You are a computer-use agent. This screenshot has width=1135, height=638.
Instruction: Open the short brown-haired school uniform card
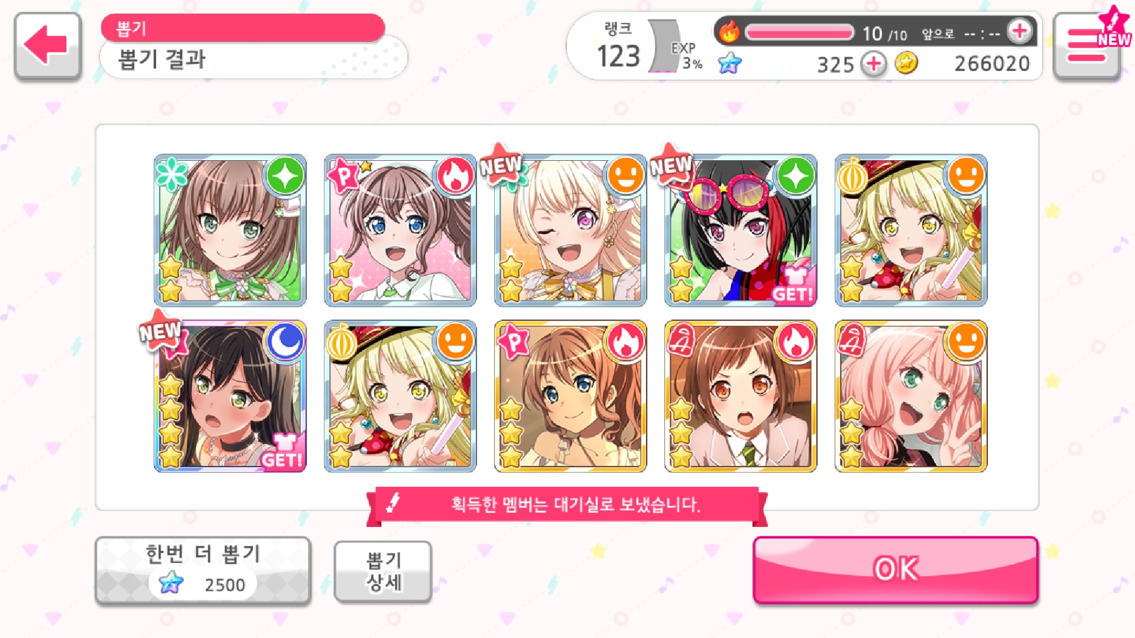pyautogui.click(x=741, y=396)
